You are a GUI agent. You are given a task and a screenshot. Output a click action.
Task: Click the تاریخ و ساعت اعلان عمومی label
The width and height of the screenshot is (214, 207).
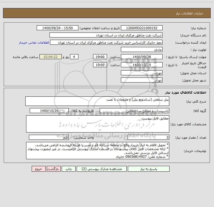(100, 28)
